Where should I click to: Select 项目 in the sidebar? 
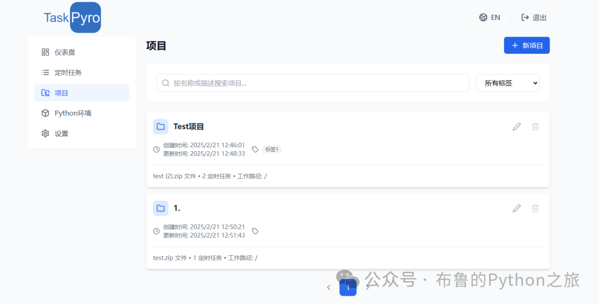pos(82,92)
